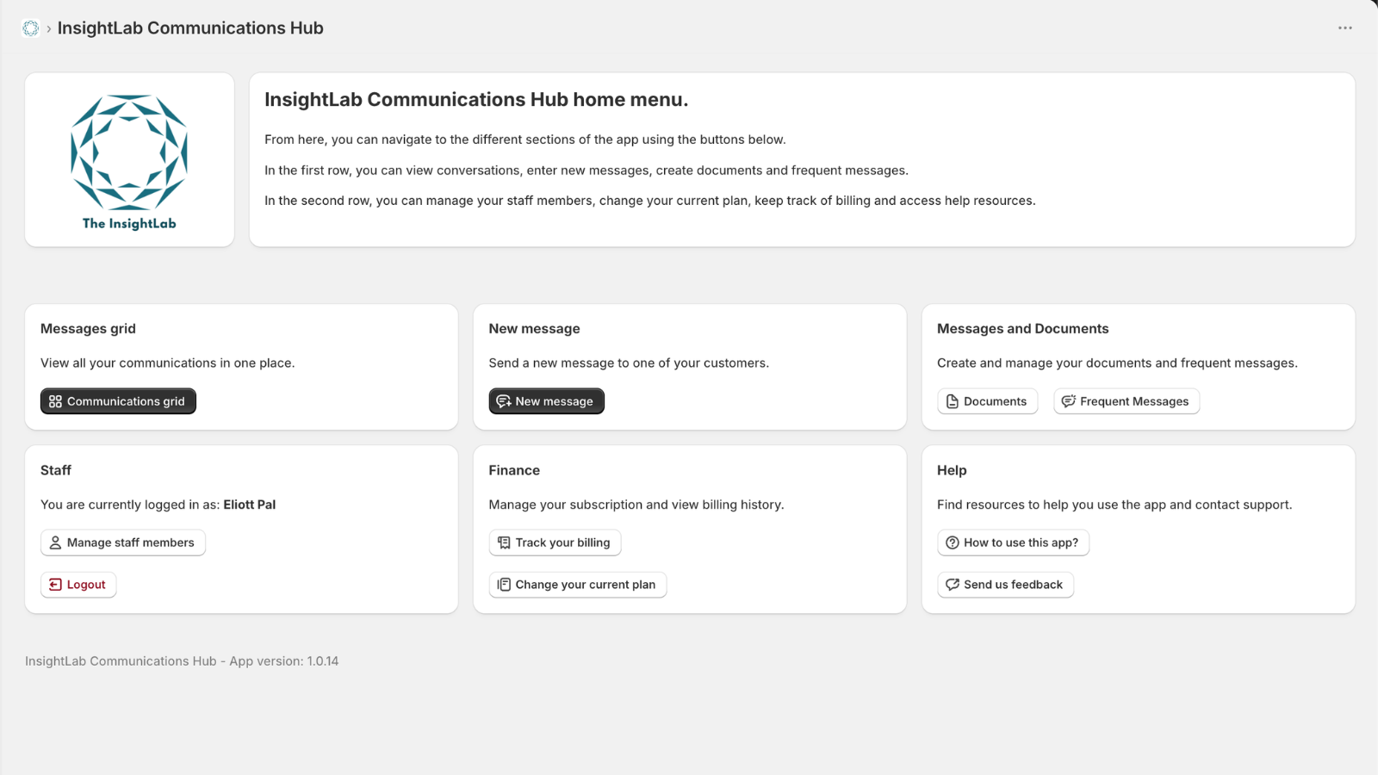Open the Communications grid

click(118, 401)
